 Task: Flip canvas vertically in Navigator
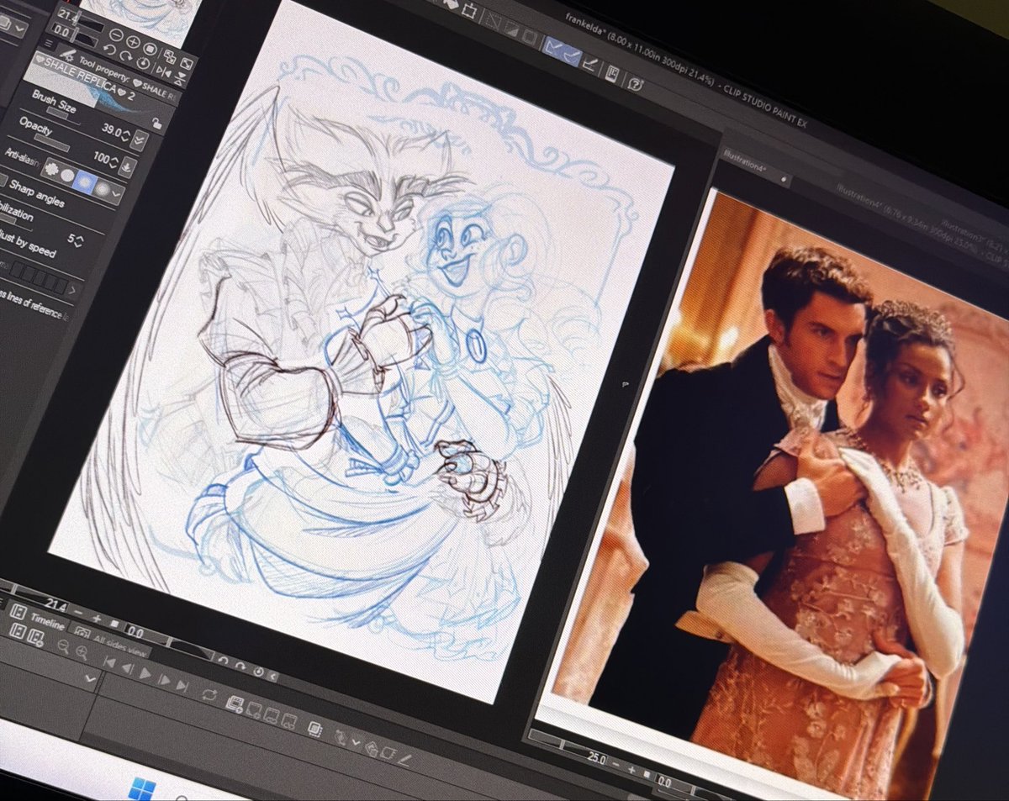[x=179, y=78]
